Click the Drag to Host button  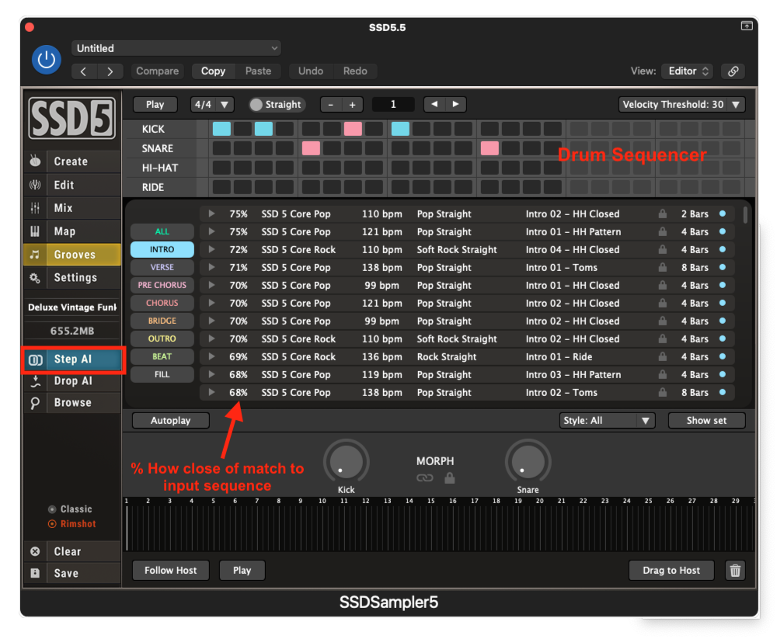671,571
